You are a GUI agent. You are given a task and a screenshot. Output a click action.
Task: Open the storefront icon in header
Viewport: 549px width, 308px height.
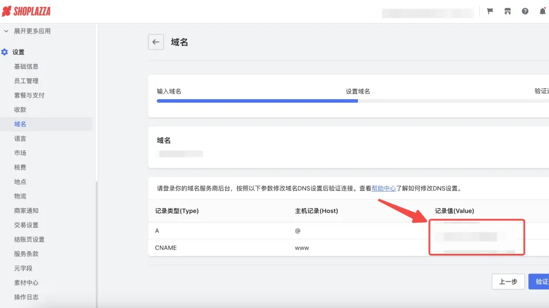click(507, 12)
